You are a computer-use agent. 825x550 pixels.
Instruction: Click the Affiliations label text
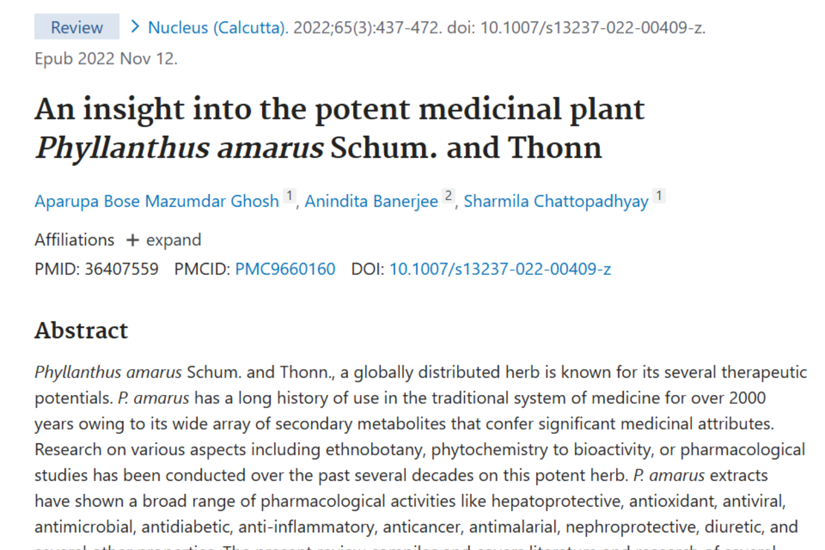point(74,240)
